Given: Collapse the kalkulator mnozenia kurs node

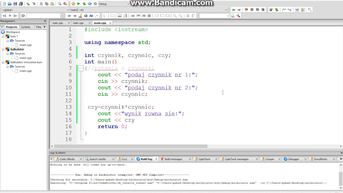Looking at the screenshot, I should (x=3, y=62).
